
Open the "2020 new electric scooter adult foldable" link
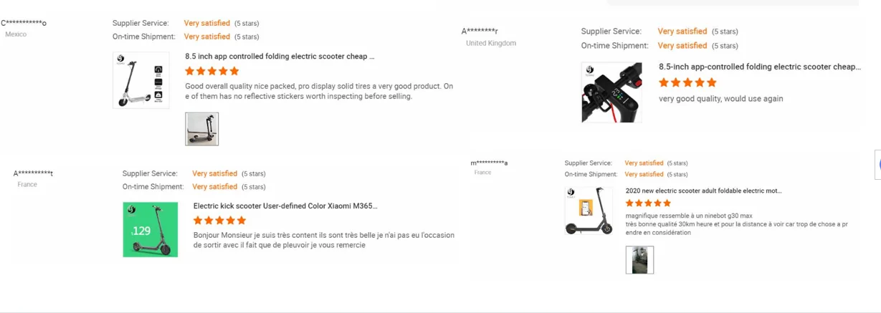(x=703, y=191)
